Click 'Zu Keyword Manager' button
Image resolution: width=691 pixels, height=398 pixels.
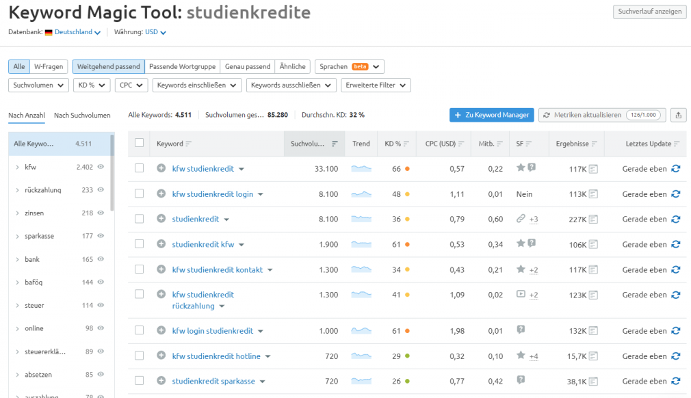tap(492, 115)
